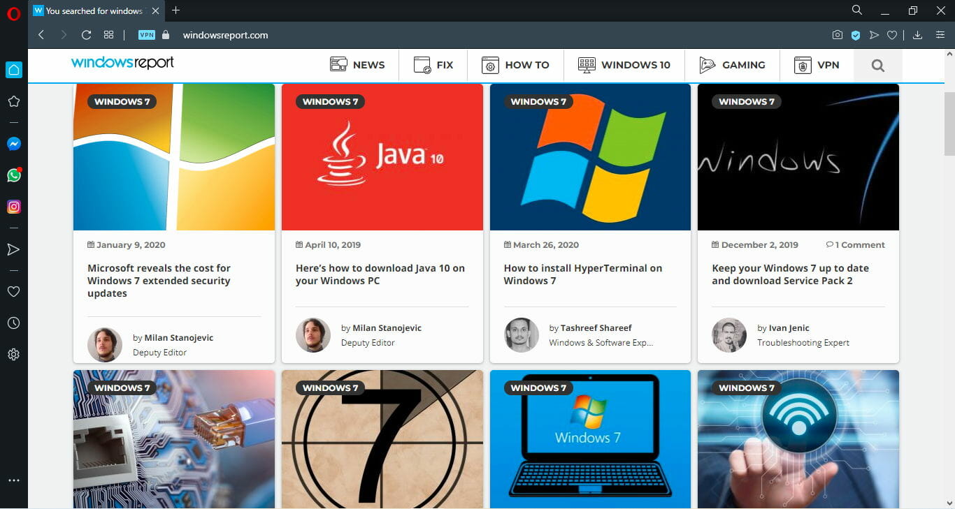
Task: Open the Windows 7 laptop illustration thumbnail
Action: (x=590, y=439)
